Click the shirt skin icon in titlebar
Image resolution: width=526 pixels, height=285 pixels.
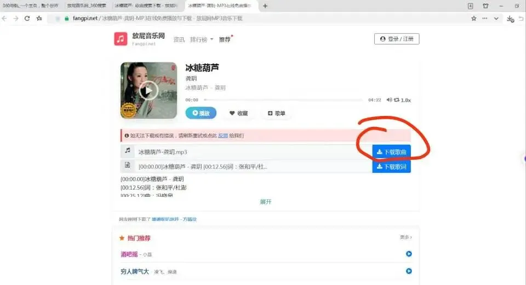(485, 6)
